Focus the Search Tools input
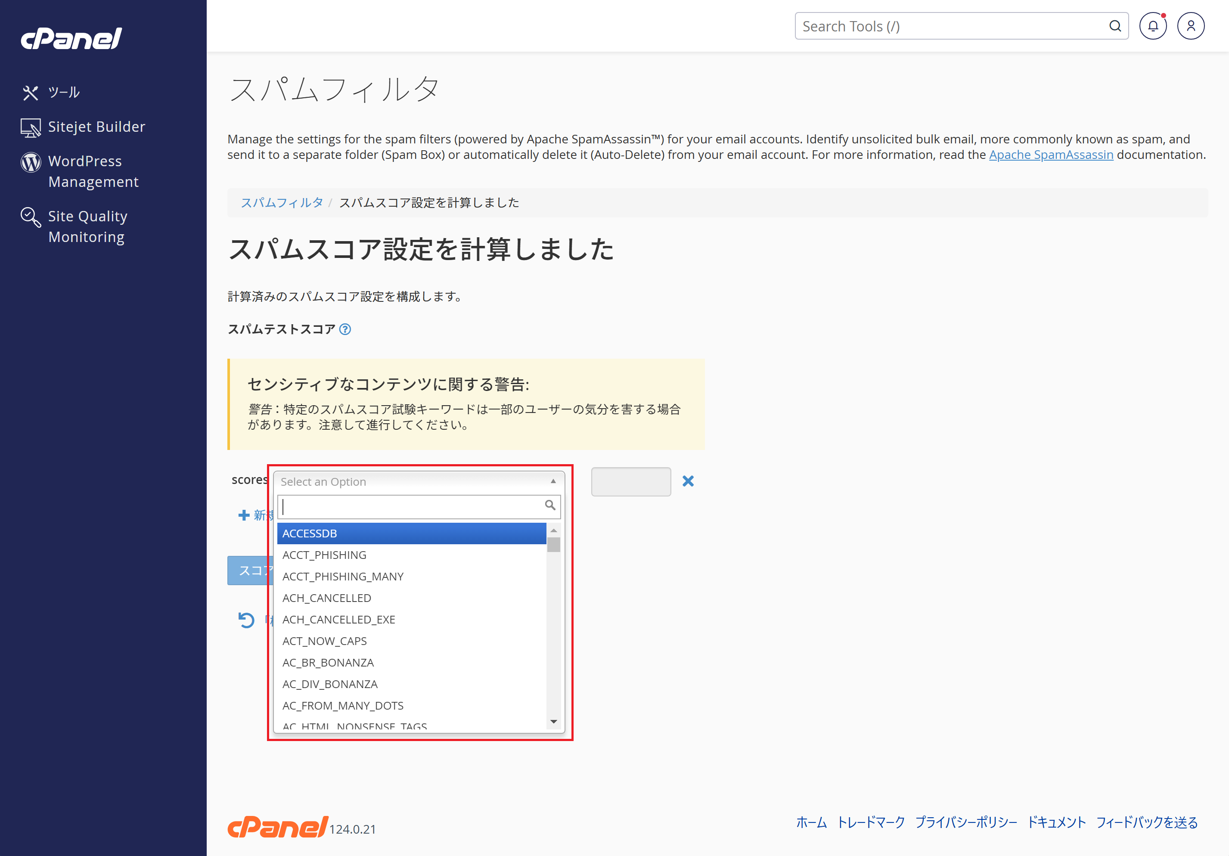The image size is (1229, 856). point(961,26)
